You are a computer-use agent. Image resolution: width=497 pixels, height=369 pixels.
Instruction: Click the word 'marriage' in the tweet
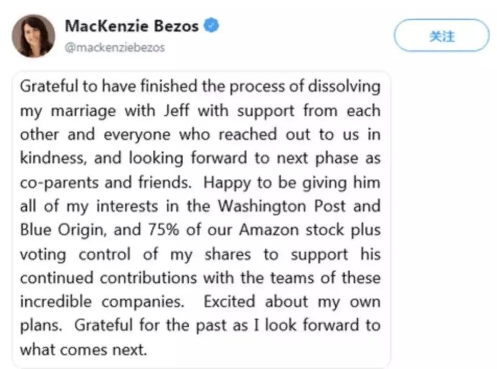point(83,112)
